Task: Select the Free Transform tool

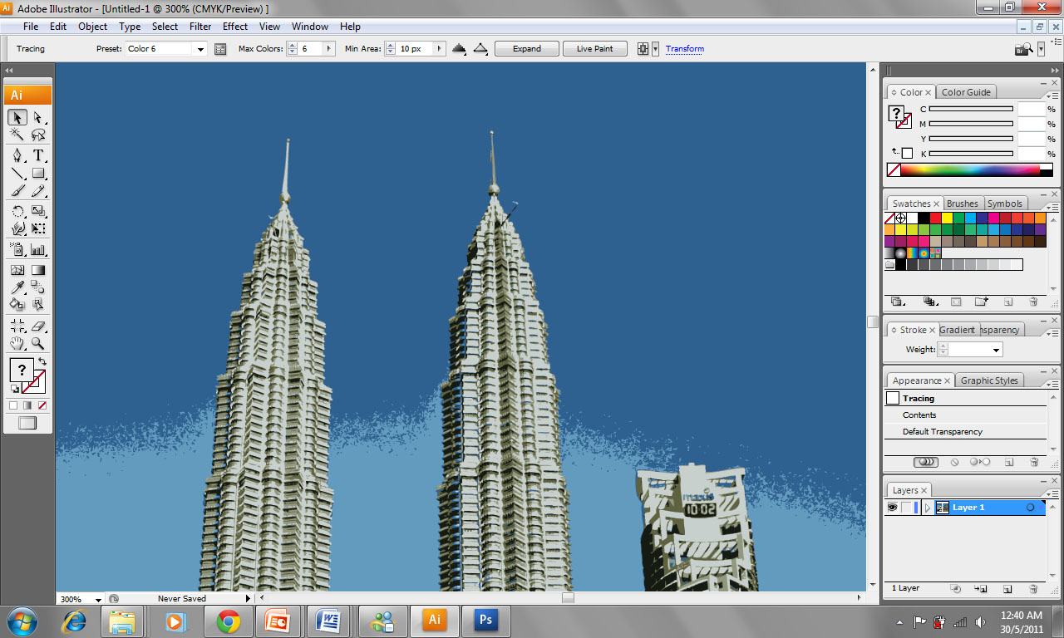Action: pos(38,228)
